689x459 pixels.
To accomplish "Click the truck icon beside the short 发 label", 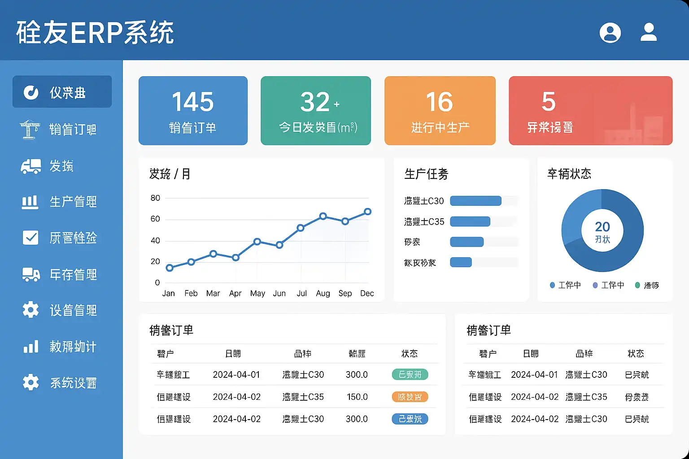I will coord(31,166).
